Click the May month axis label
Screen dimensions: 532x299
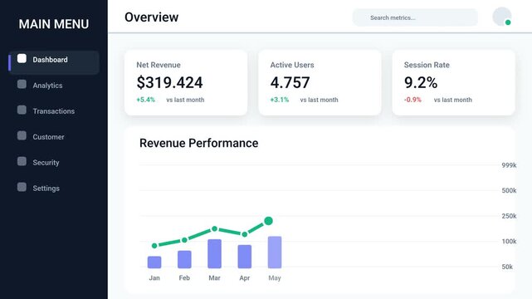point(275,278)
